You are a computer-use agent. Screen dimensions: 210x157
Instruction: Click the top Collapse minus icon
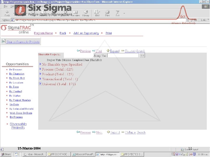coord(123,51)
